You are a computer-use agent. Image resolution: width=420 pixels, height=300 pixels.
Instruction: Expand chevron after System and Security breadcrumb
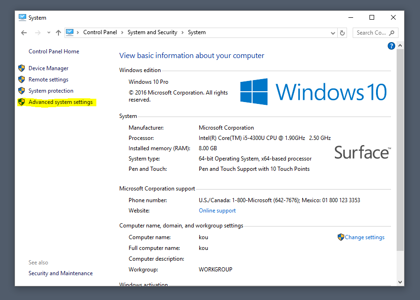pyautogui.click(x=182, y=32)
